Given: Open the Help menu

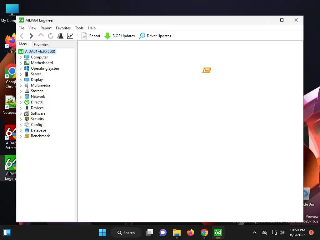Looking at the screenshot, I should click(92, 28).
